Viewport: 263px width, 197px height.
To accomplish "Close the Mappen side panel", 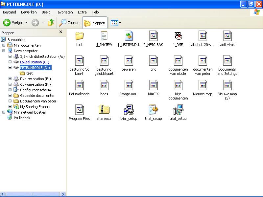I will [61, 32].
